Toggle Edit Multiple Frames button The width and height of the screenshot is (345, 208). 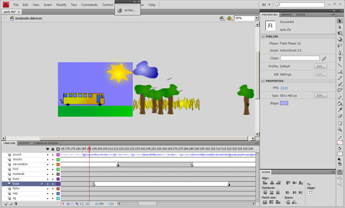[x=77, y=204]
